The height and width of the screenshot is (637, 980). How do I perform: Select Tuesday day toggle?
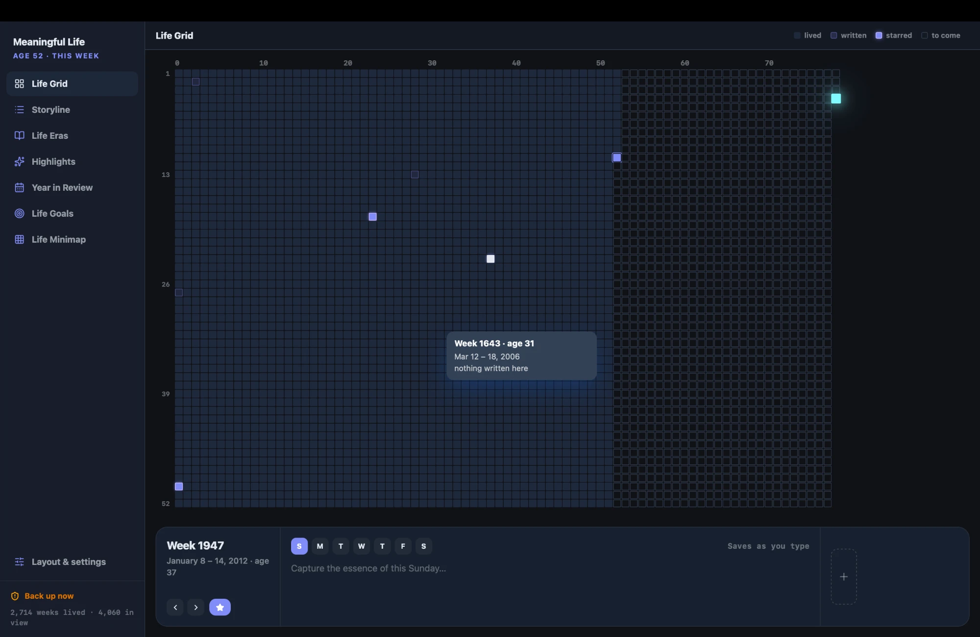pos(341,546)
